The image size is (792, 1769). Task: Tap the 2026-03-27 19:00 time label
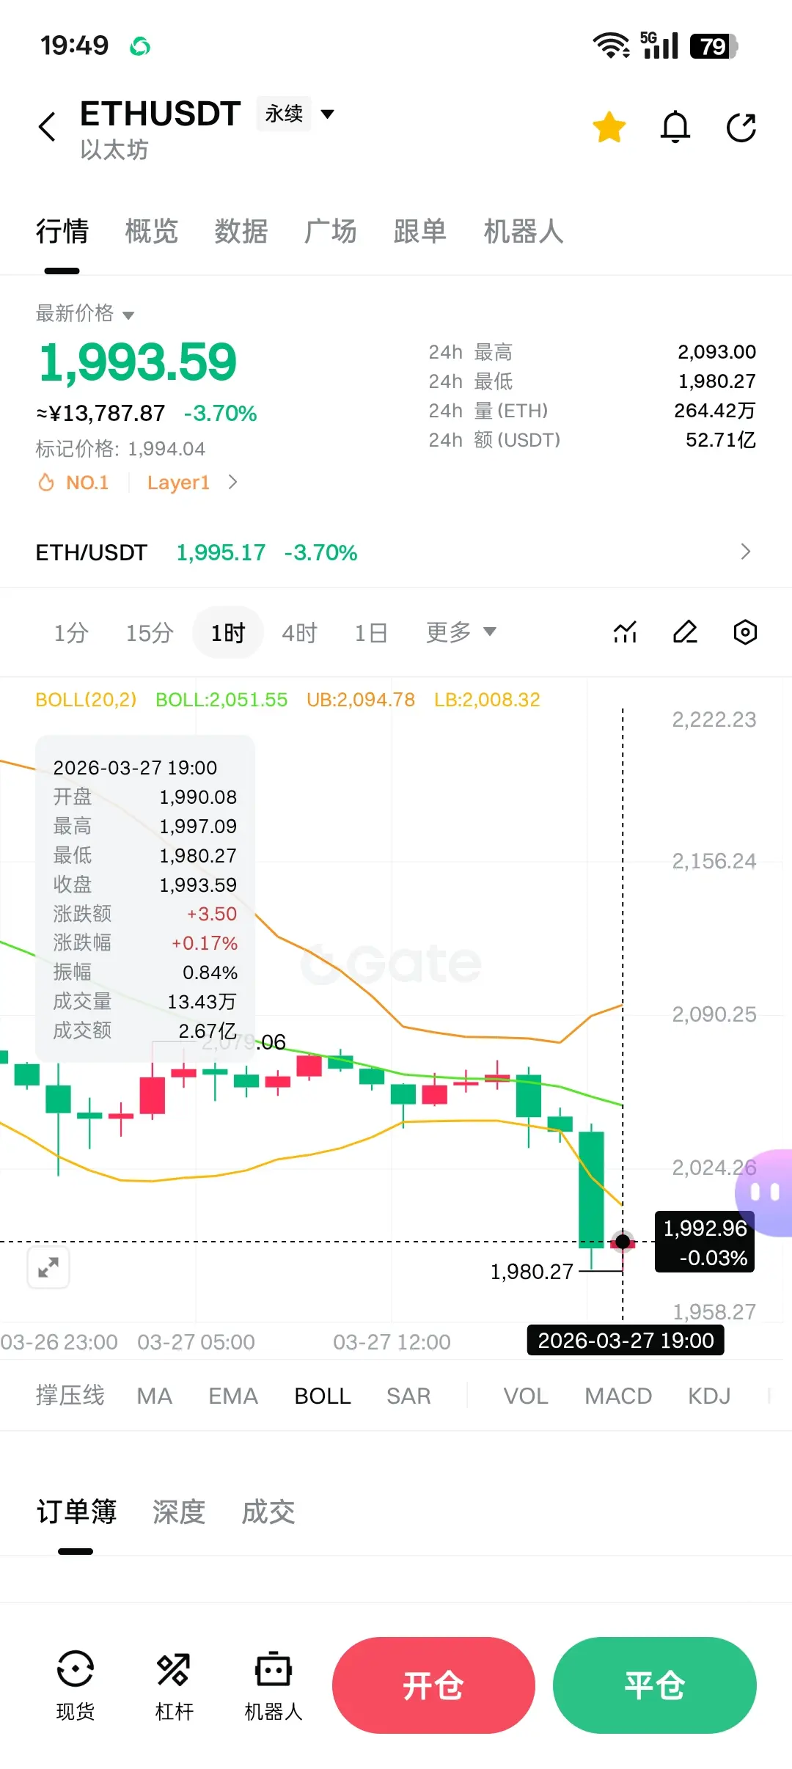point(626,1340)
